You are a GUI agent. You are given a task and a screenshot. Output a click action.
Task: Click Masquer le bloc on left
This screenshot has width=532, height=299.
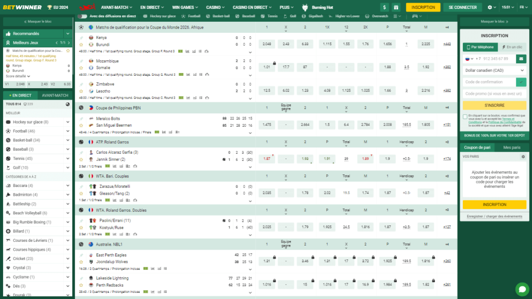[37, 21]
